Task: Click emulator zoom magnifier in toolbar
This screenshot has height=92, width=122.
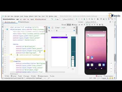Action: point(102,25)
